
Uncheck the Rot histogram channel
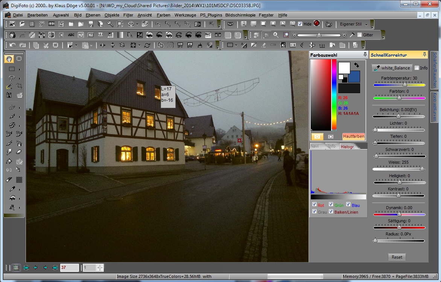(314, 205)
